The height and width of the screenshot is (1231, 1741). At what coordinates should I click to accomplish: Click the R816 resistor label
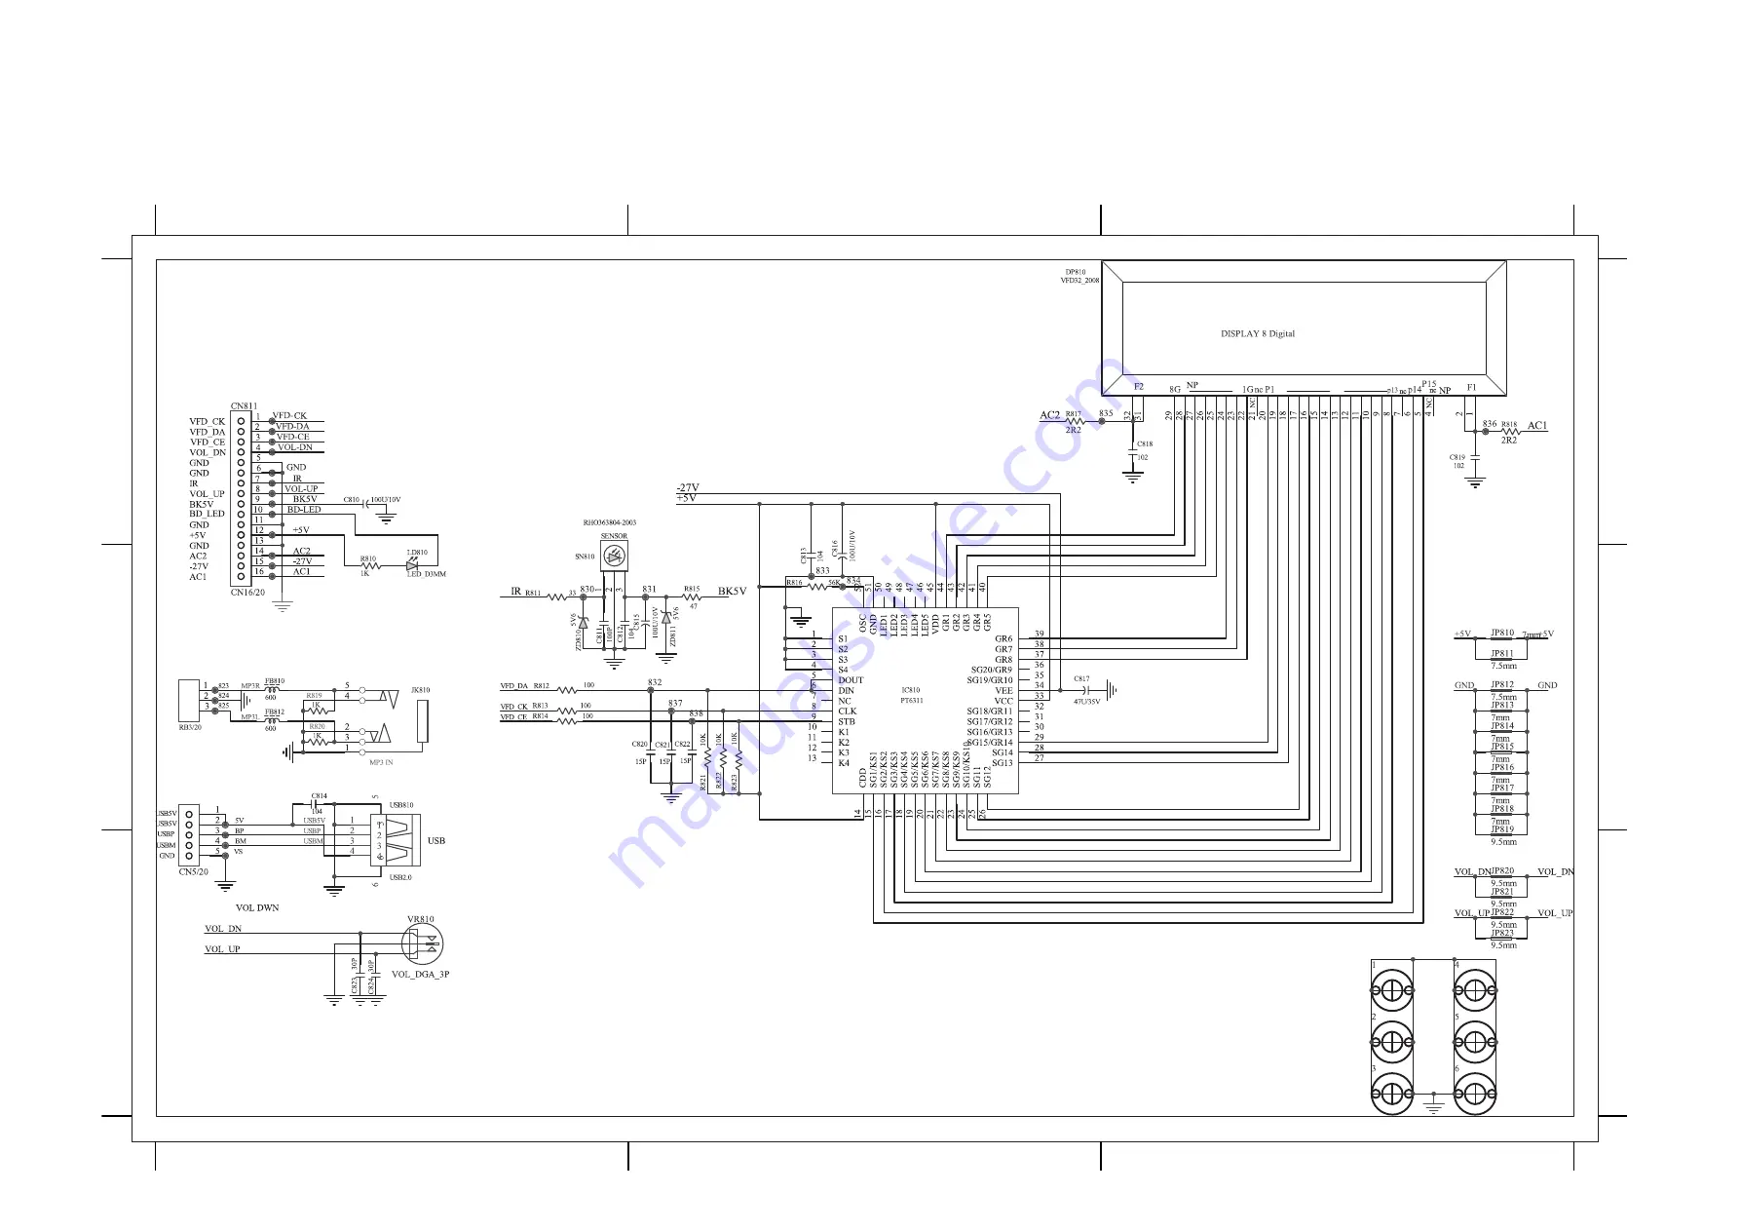pyautogui.click(x=794, y=583)
